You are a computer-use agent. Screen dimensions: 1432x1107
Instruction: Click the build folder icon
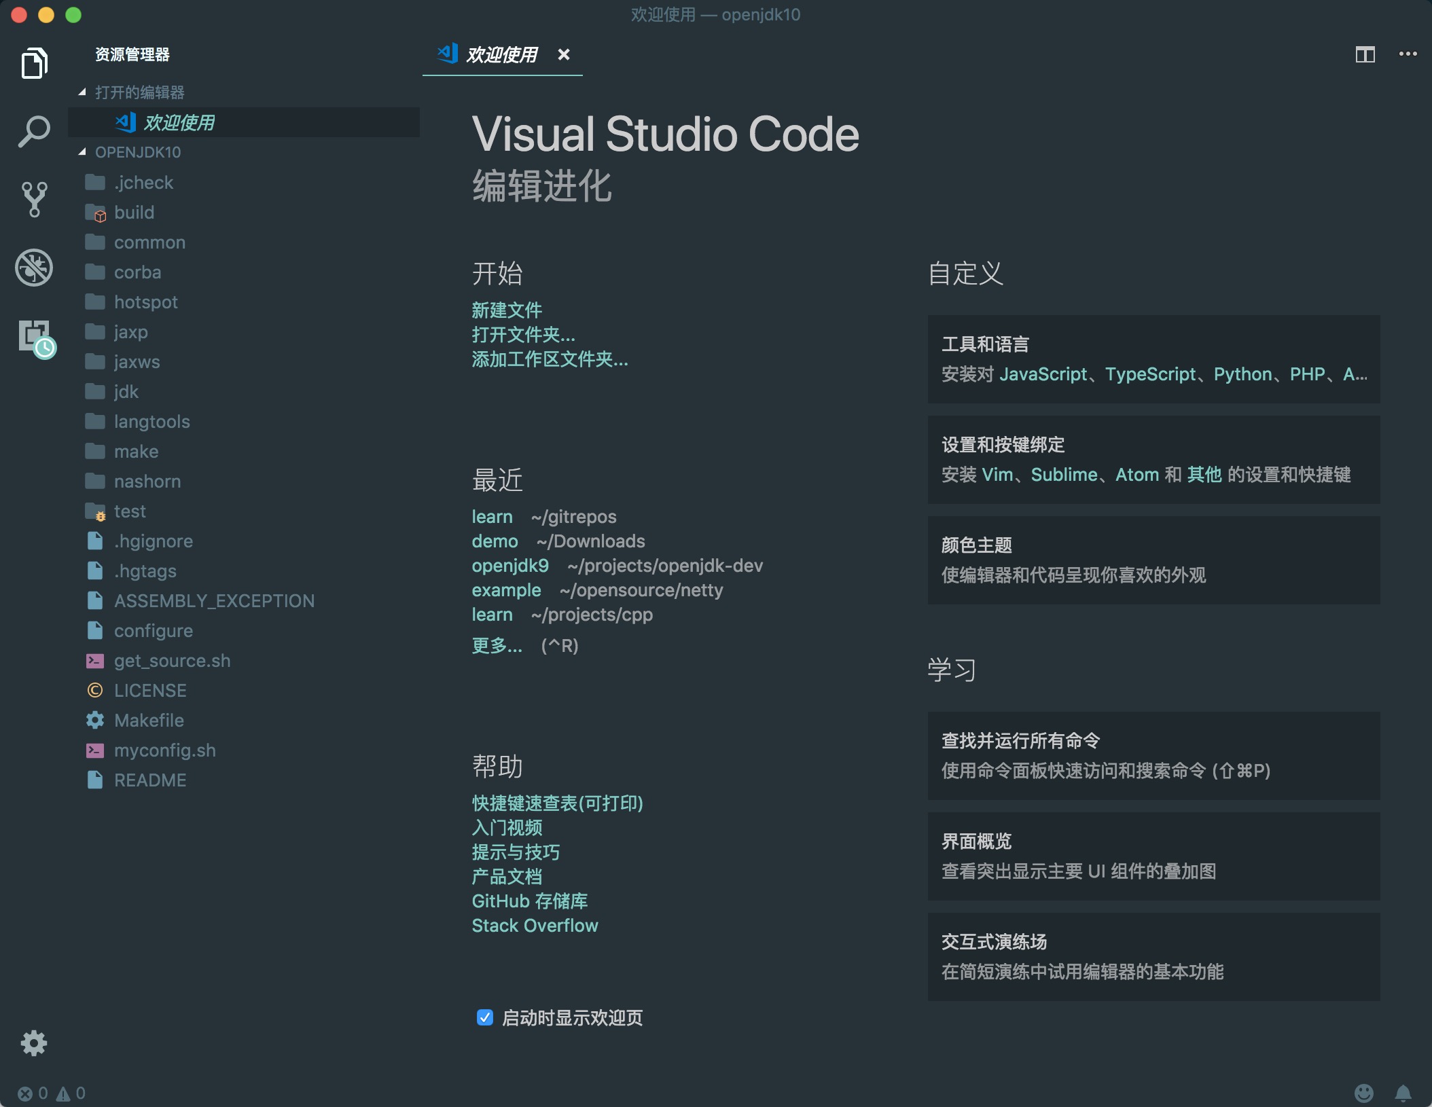click(x=96, y=213)
